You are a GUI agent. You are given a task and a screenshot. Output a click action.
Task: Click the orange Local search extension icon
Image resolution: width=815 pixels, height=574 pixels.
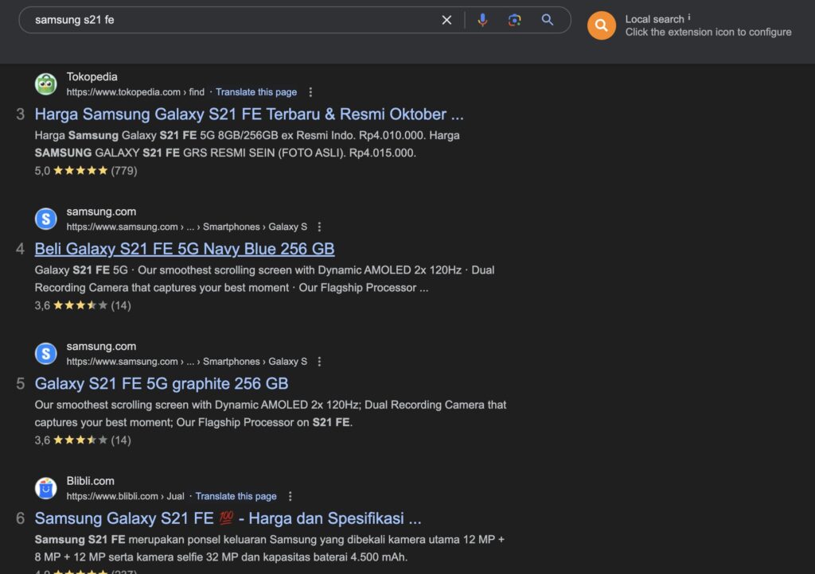[602, 25]
